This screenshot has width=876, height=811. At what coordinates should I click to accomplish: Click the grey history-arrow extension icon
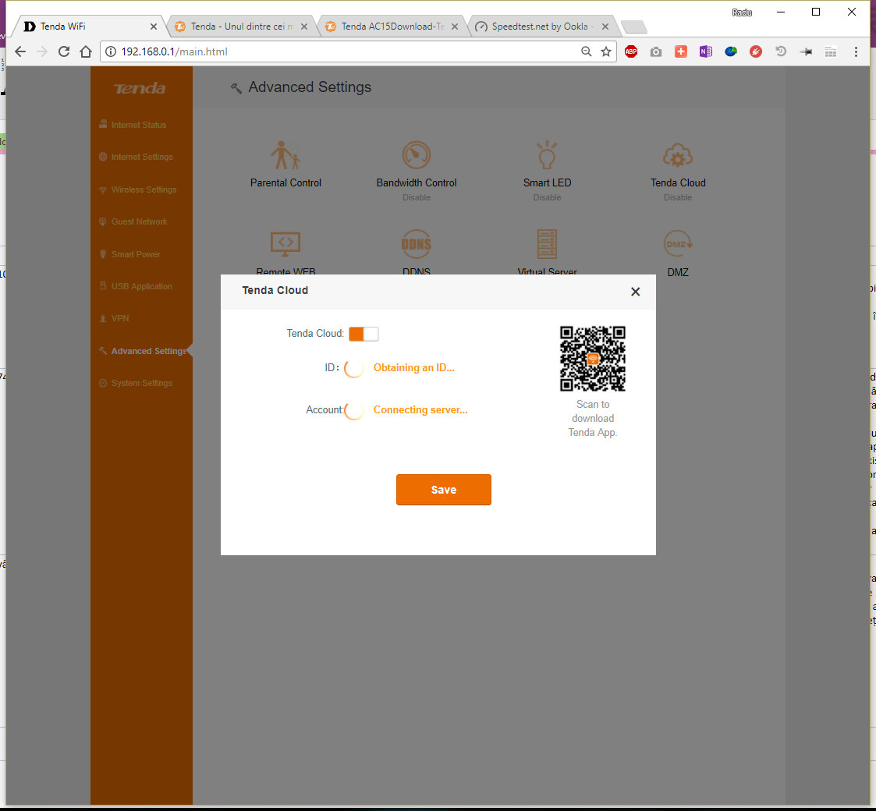[x=781, y=52]
